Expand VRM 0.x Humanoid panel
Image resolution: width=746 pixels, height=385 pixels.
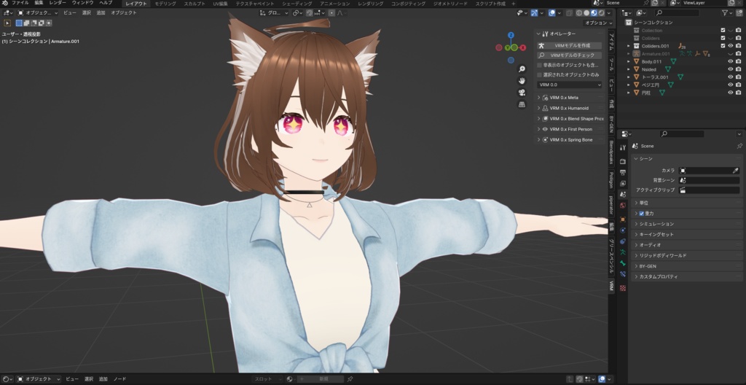coord(570,108)
